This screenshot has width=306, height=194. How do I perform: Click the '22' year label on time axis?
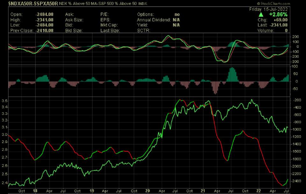(259, 191)
